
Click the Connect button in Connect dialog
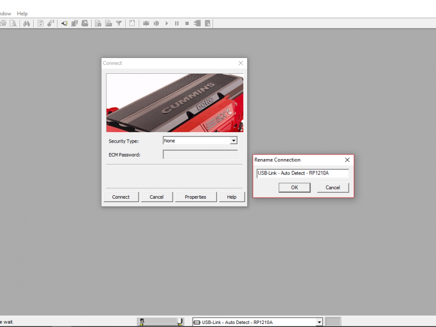(x=121, y=197)
